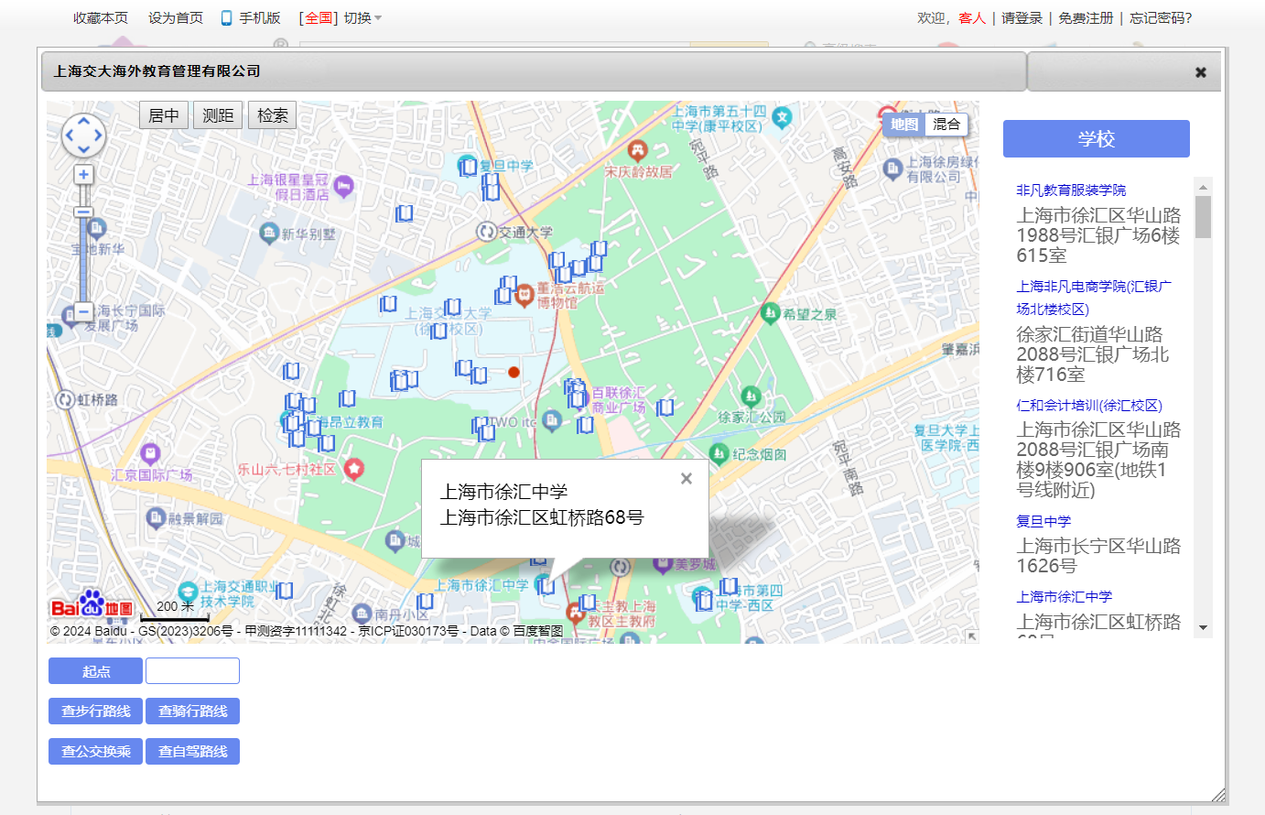Switch map to 地图 standard view
Image resolution: width=1265 pixels, height=815 pixels.
point(904,125)
